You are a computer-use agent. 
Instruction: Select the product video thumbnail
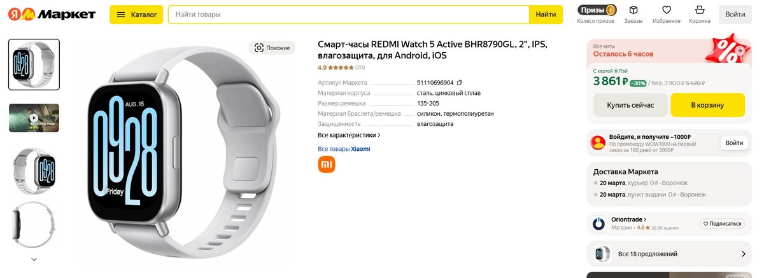coord(34,118)
